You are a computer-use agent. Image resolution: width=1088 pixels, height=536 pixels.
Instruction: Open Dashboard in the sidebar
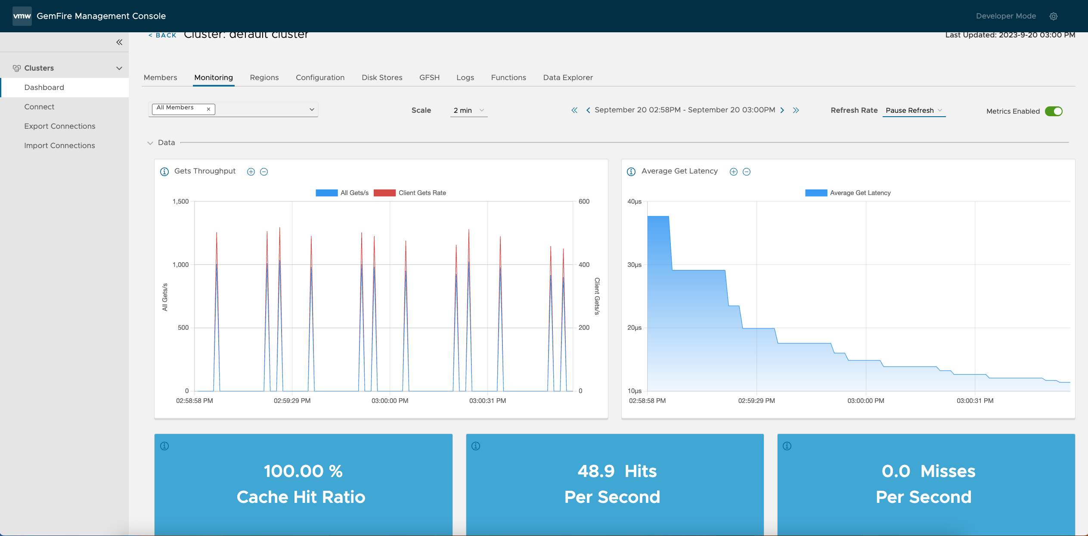(x=65, y=87)
